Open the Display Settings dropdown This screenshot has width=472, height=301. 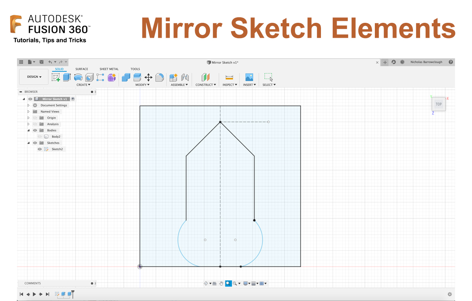tap(246, 283)
